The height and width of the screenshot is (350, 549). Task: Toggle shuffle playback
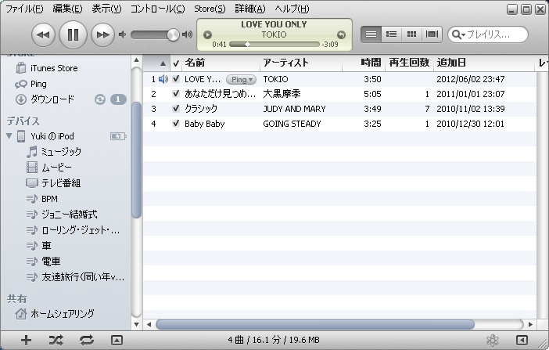coord(56,340)
